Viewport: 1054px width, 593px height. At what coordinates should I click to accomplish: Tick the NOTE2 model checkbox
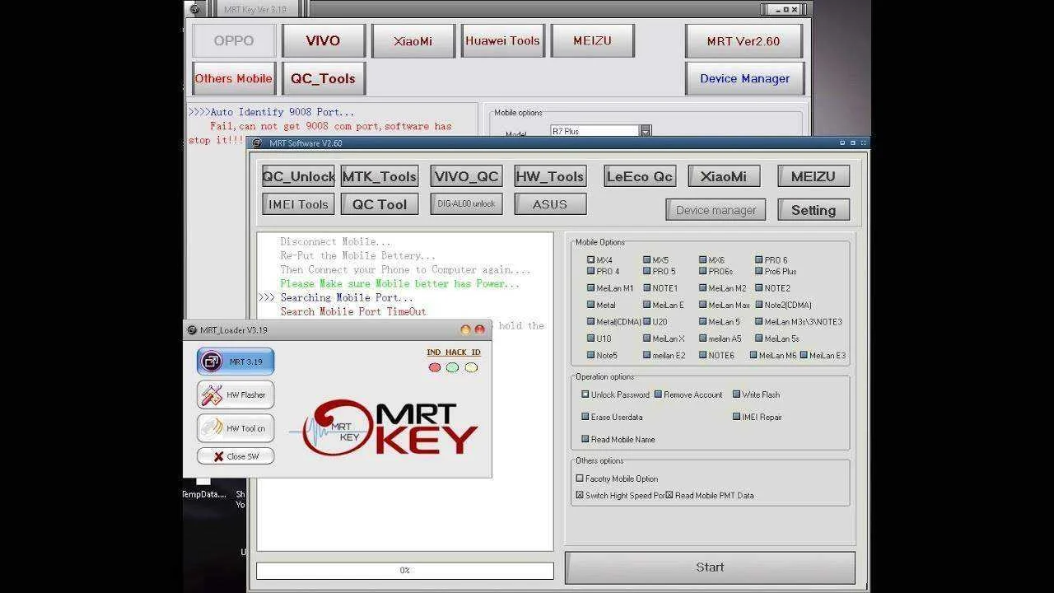[x=758, y=288]
